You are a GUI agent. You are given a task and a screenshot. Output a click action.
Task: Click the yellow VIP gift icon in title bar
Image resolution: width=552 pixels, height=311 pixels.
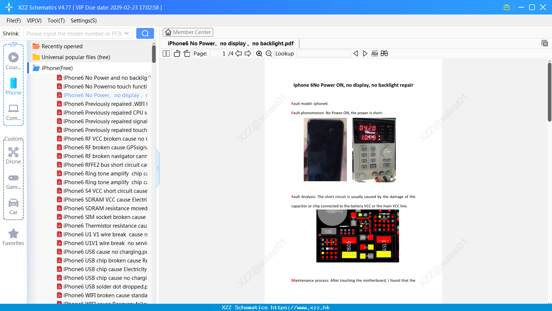pyautogui.click(x=507, y=7)
